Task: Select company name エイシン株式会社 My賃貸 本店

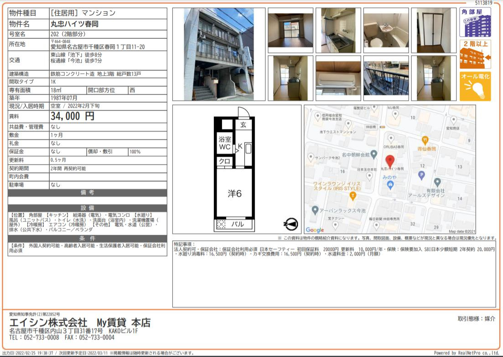Action: (x=80, y=322)
